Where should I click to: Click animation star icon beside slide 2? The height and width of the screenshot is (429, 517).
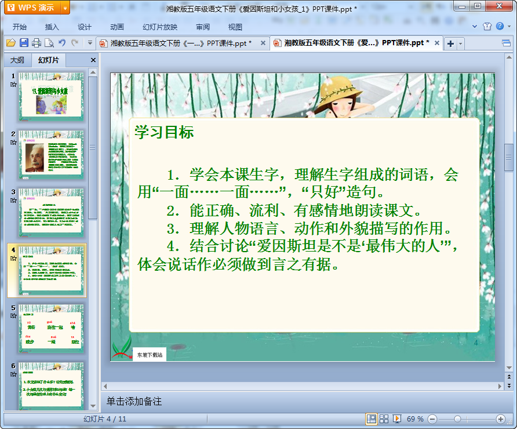pyautogui.click(x=13, y=143)
